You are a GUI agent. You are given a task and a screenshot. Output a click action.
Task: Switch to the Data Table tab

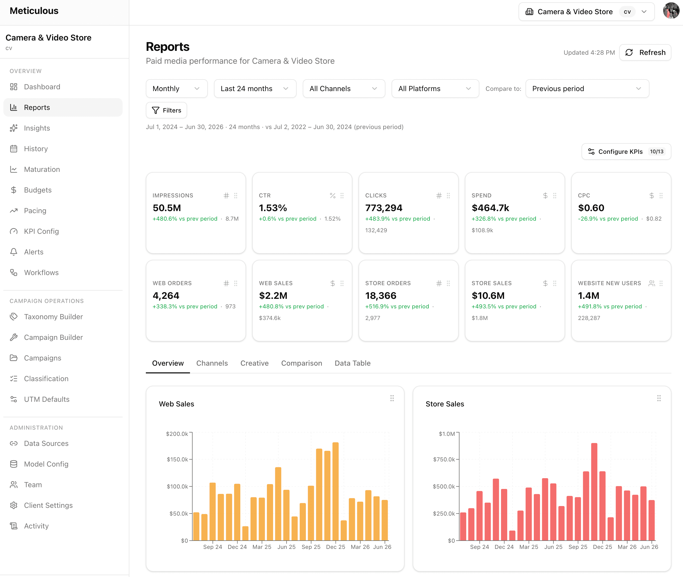[353, 363]
